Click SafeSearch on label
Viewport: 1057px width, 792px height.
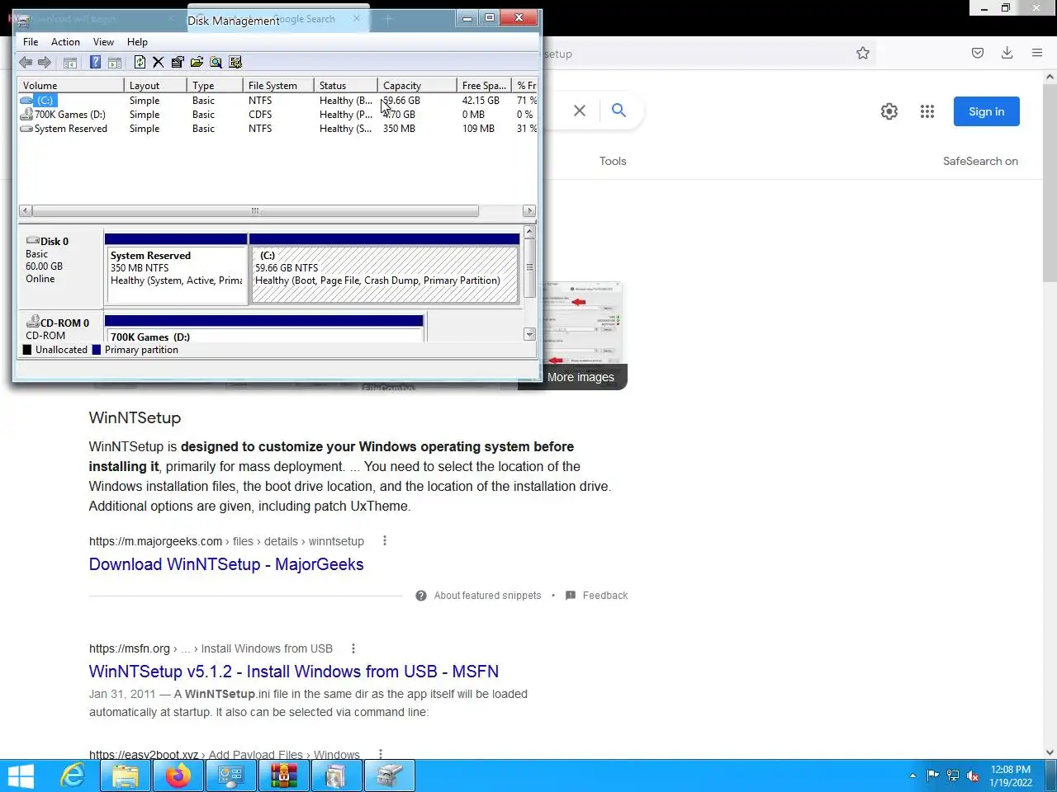980,161
